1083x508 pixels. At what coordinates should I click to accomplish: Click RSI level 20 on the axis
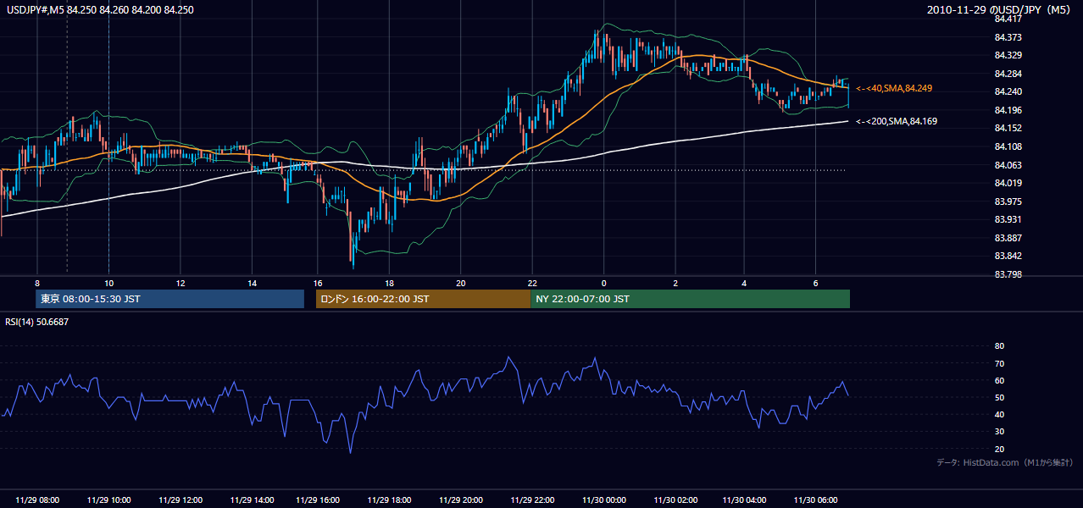(x=999, y=449)
